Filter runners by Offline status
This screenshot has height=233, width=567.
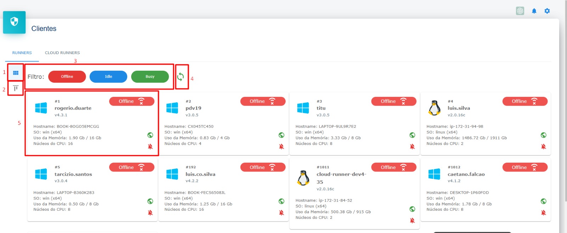[67, 76]
